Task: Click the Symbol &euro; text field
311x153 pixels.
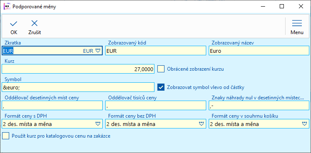Action: (78, 87)
